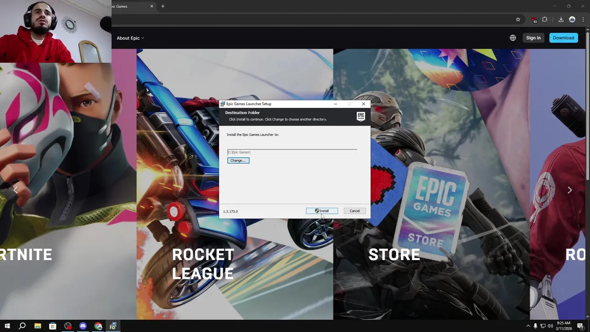Cancel the Epic Games Launcher setup
This screenshot has height=332, width=590.
point(354,211)
